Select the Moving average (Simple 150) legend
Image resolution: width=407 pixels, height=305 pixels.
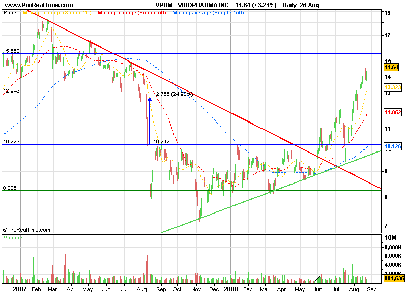(x=208, y=13)
